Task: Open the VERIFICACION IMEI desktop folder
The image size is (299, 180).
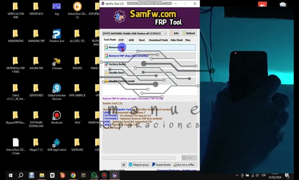Action: pos(16,11)
